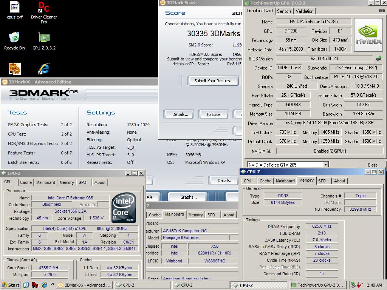387x290 pixels.
Task: Click DRAM Frequency 825.0 MHz value
Action: point(322,226)
